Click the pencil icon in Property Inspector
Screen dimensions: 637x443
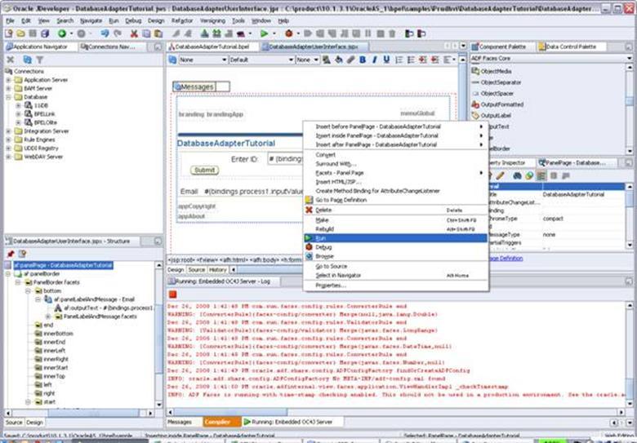pos(500,175)
